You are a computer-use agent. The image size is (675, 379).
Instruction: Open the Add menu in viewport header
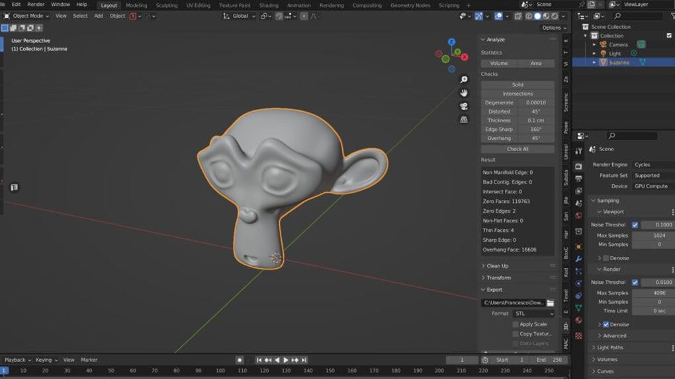pyautogui.click(x=99, y=16)
